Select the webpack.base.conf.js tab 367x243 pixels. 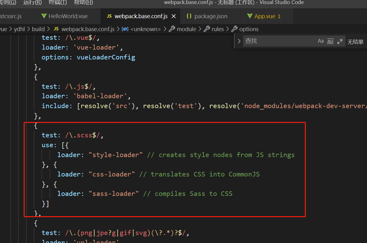(x=141, y=16)
